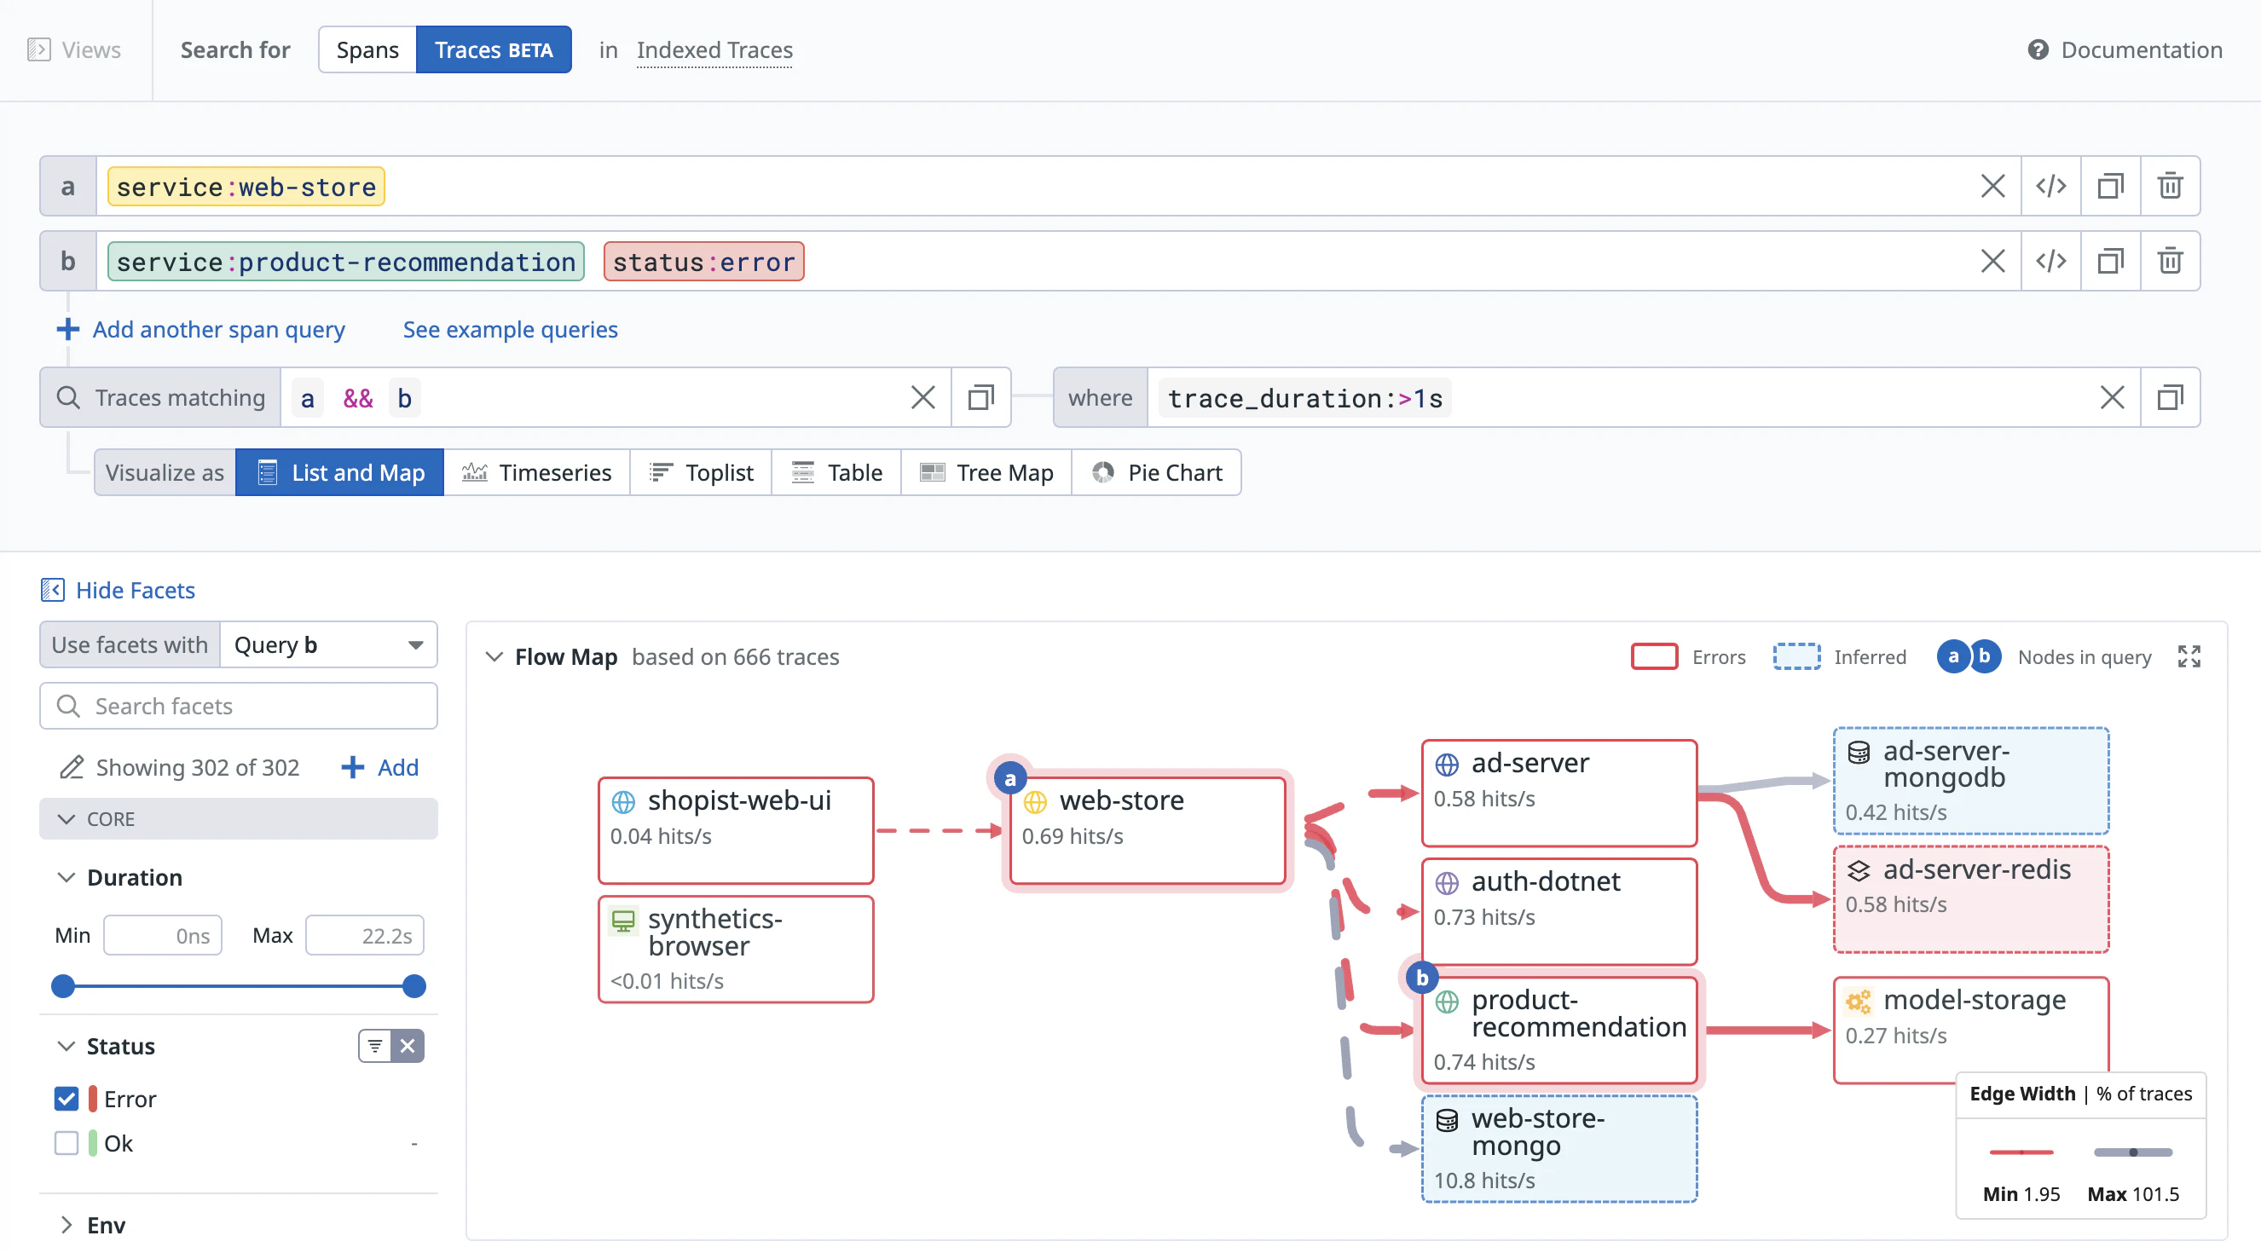This screenshot has height=1253, width=2261.
Task: Collapse the Flow Map section
Action: [494, 656]
